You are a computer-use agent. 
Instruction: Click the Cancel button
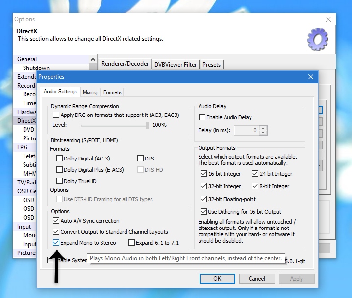click(x=257, y=279)
